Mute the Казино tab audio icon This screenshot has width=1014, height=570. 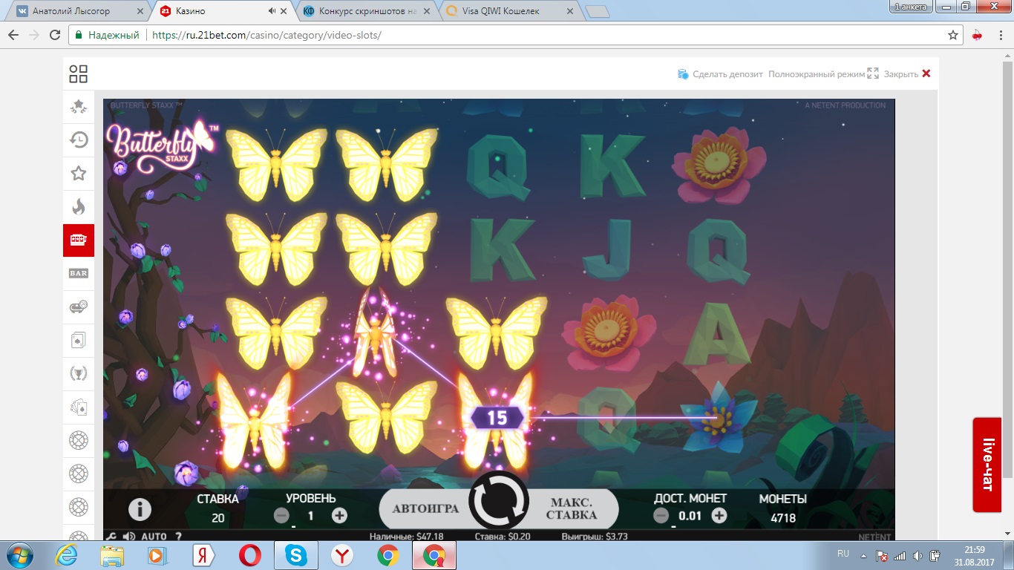(272, 11)
